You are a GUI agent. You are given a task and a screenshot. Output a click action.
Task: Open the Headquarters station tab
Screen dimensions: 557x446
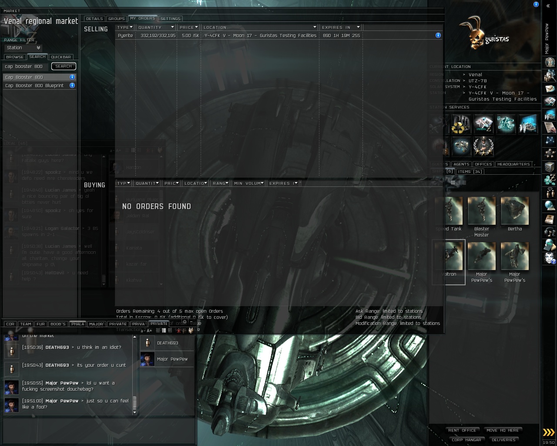tap(513, 164)
